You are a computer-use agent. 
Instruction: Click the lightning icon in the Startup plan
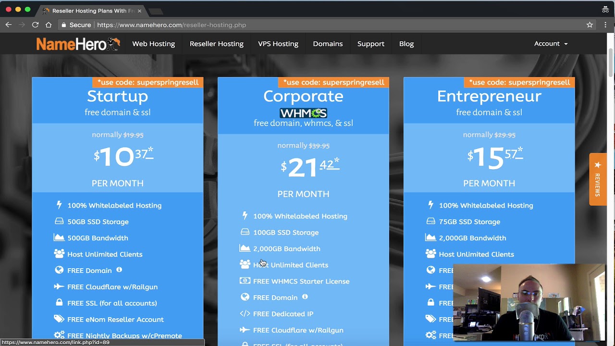tap(59, 205)
